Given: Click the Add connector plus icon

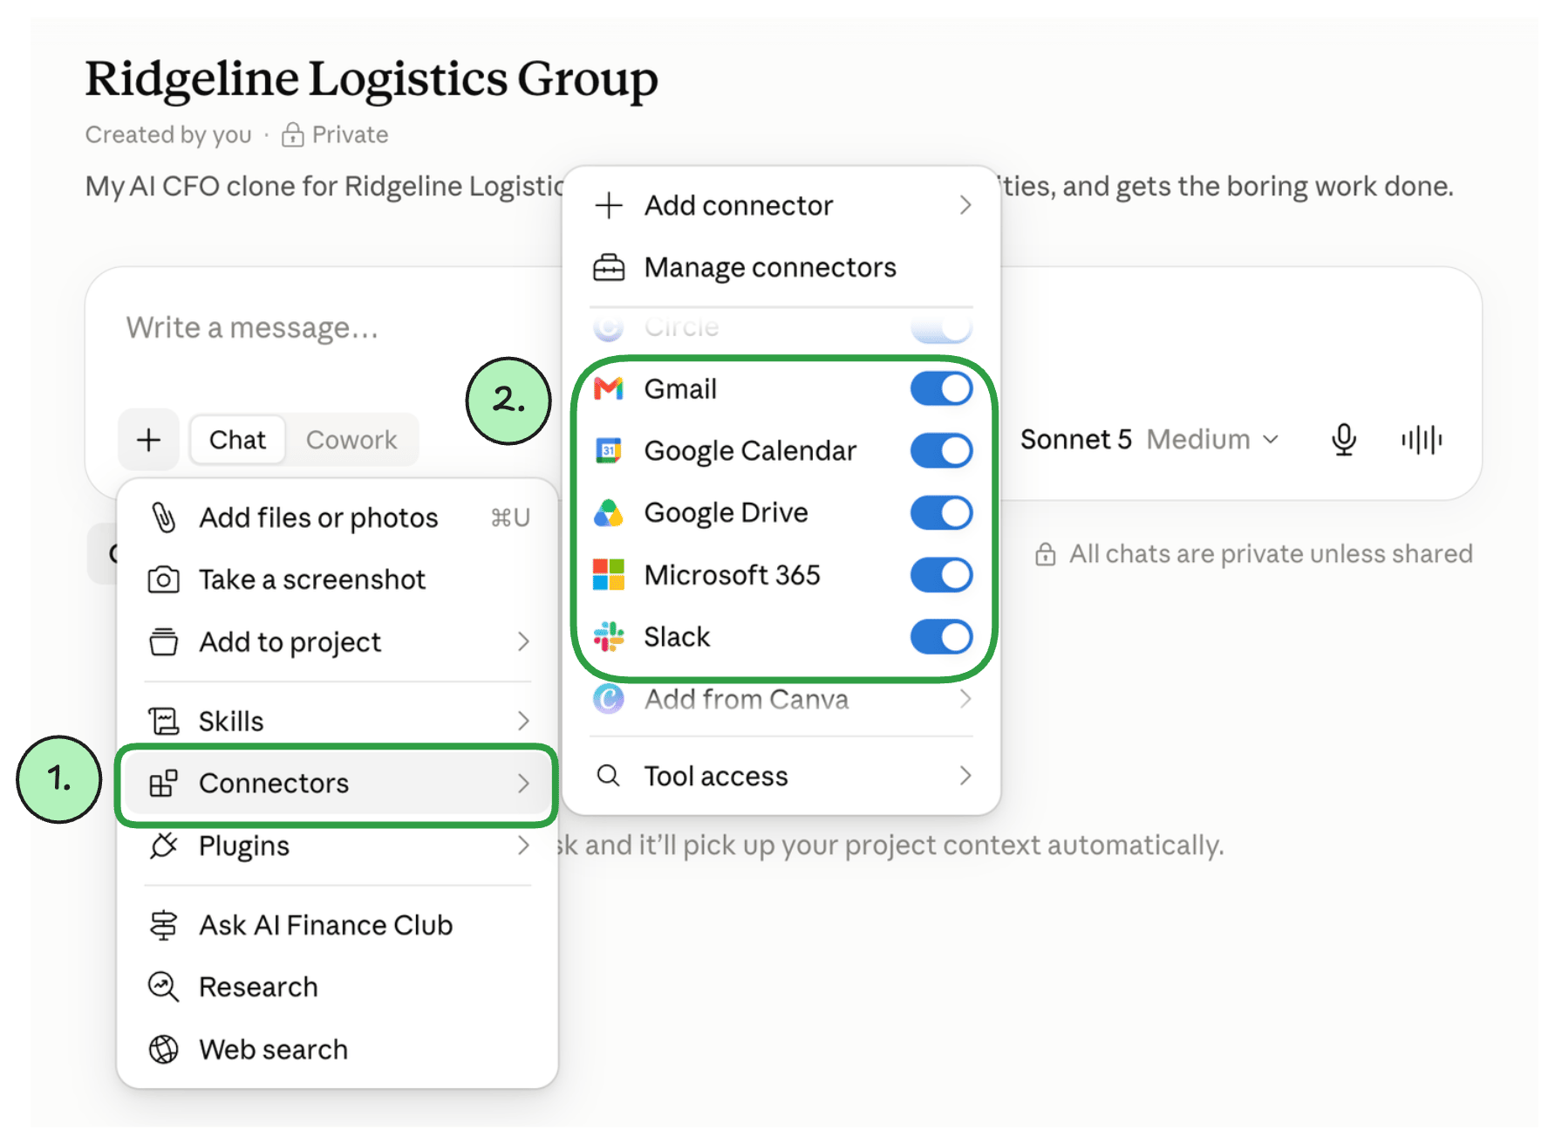Looking at the screenshot, I should 608,205.
